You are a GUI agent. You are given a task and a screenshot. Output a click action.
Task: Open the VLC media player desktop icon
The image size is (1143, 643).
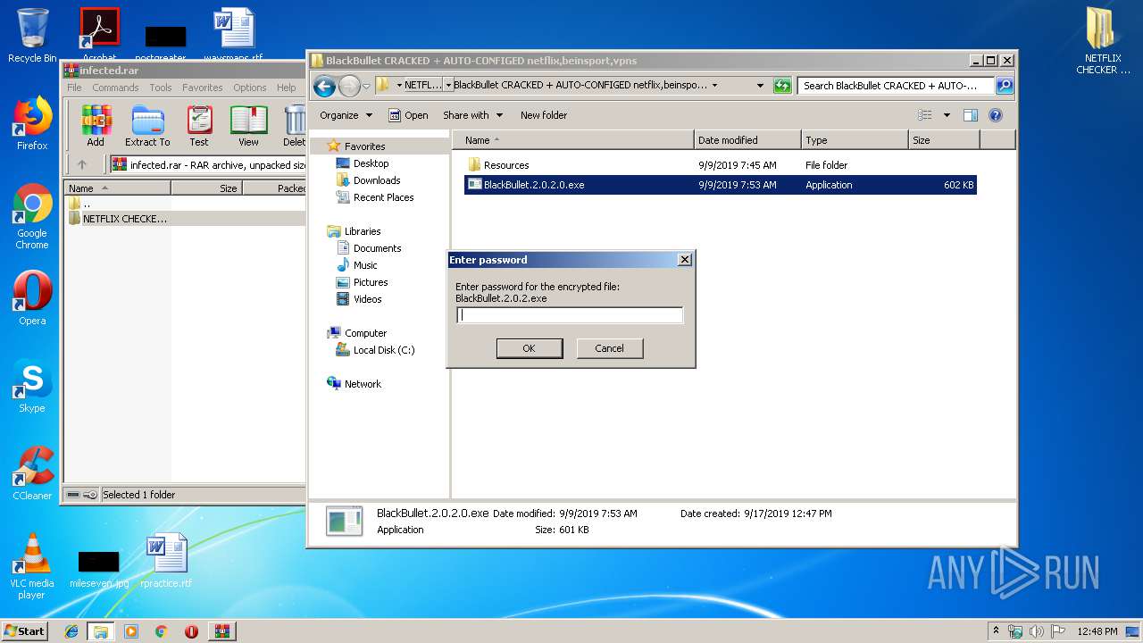click(32, 566)
